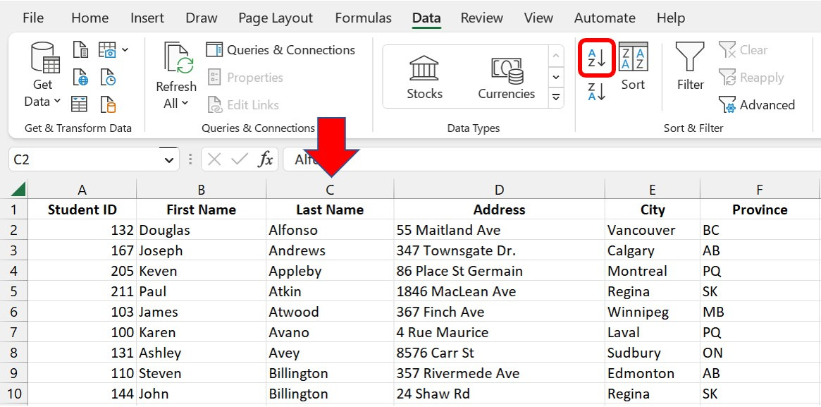The width and height of the screenshot is (821, 407).
Task: Click the Queries & Connections button
Action: (282, 49)
